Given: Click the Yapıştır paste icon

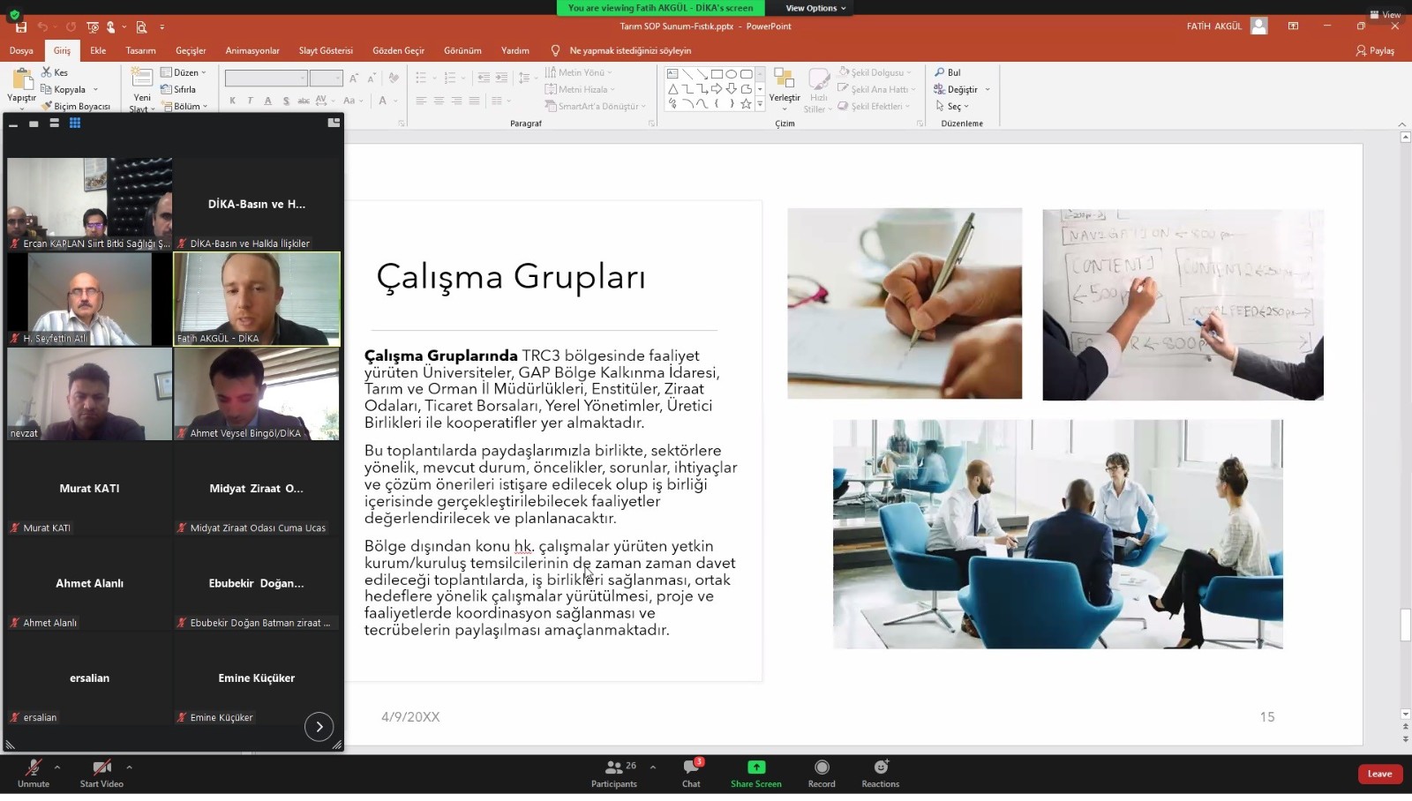Looking at the screenshot, I should click(21, 79).
